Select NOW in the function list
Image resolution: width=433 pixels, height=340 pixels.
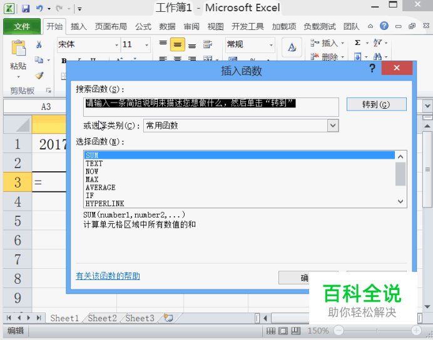(x=239, y=171)
